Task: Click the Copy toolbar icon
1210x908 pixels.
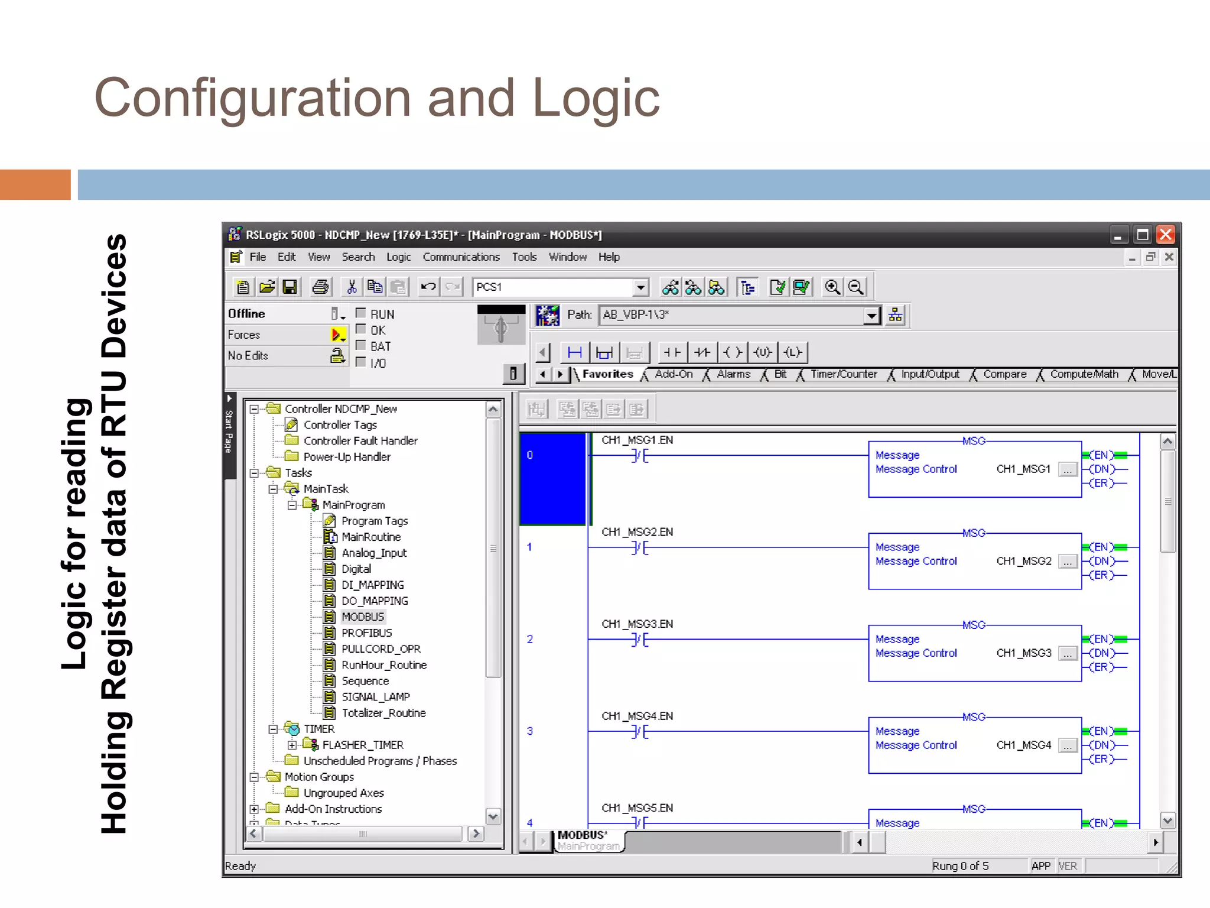Action: 375,287
